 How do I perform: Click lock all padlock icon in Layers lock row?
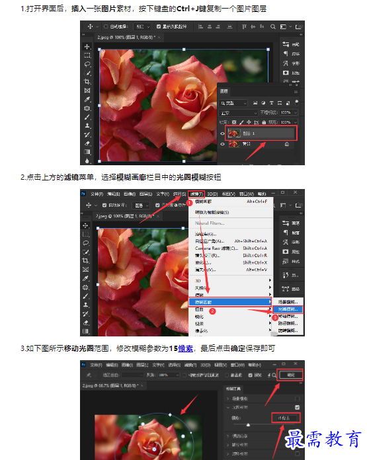coord(264,122)
